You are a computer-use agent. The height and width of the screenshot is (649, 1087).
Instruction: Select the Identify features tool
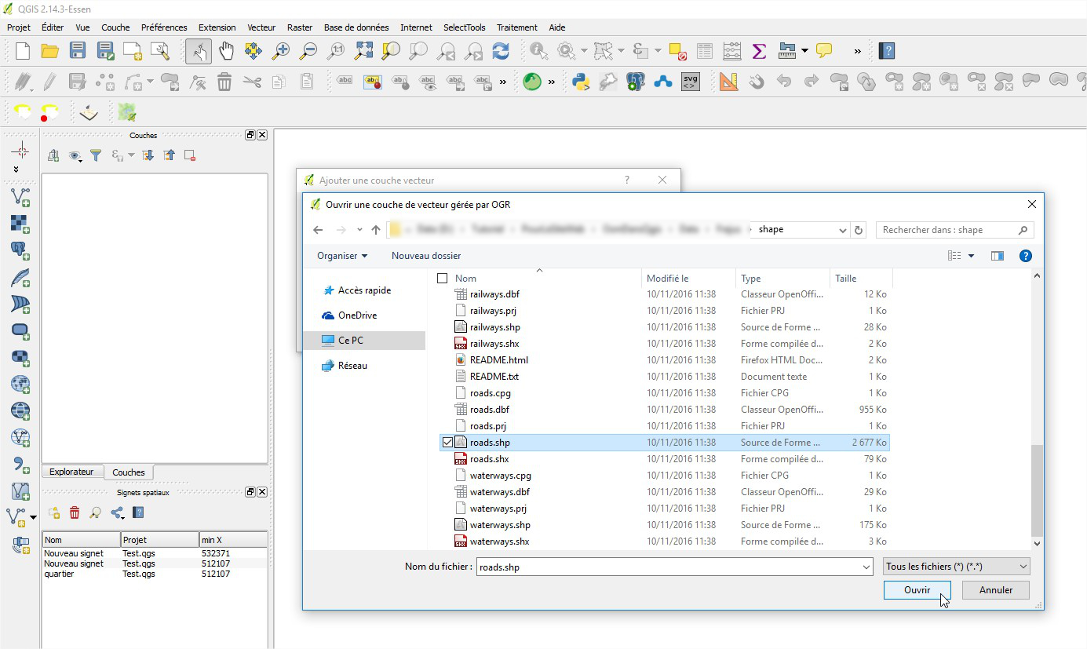(538, 51)
